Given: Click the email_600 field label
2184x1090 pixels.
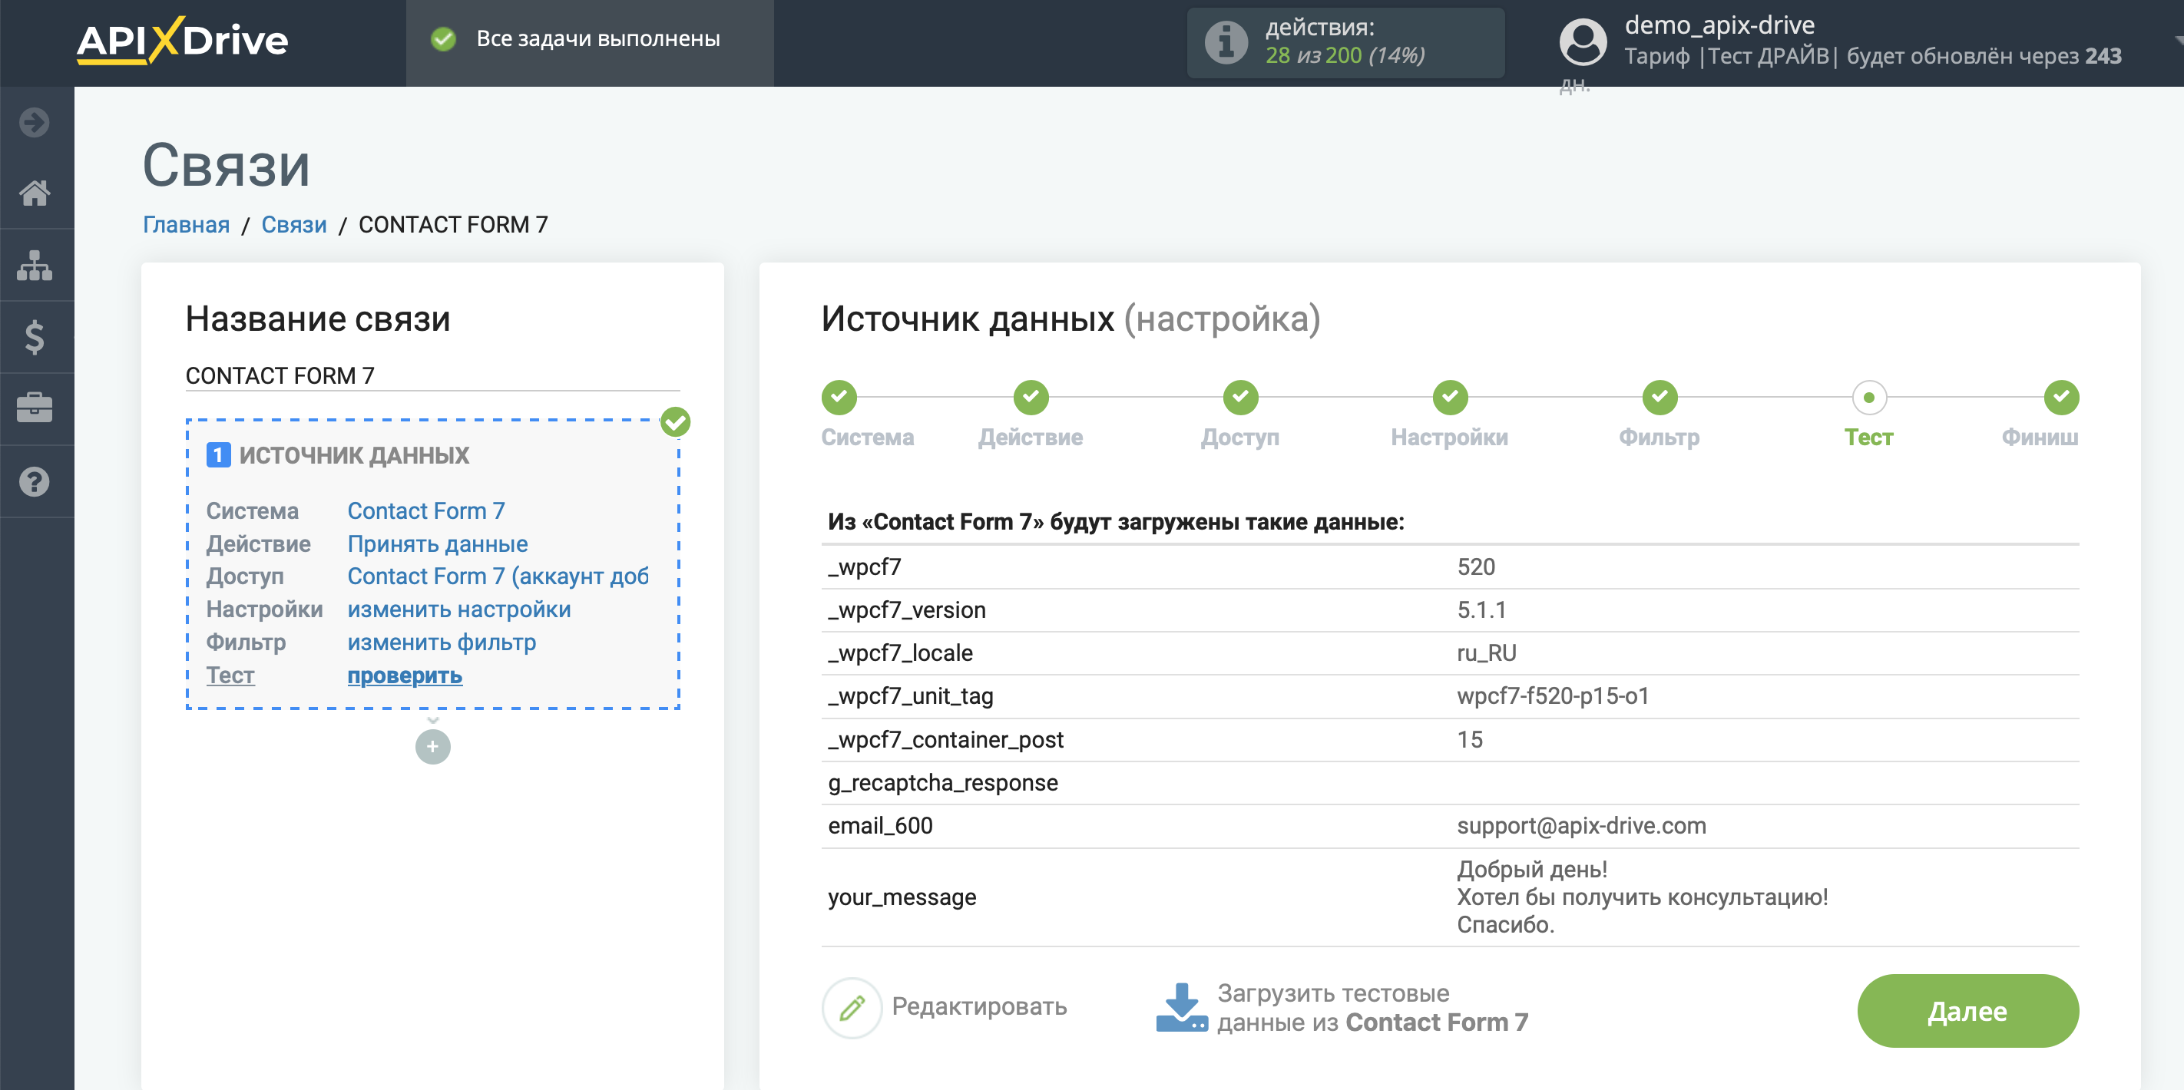Looking at the screenshot, I should [x=880, y=827].
